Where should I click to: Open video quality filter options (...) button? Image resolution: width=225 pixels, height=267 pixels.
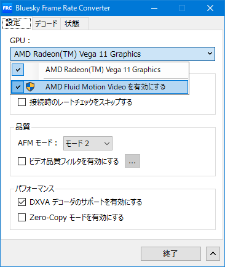pos(132,161)
